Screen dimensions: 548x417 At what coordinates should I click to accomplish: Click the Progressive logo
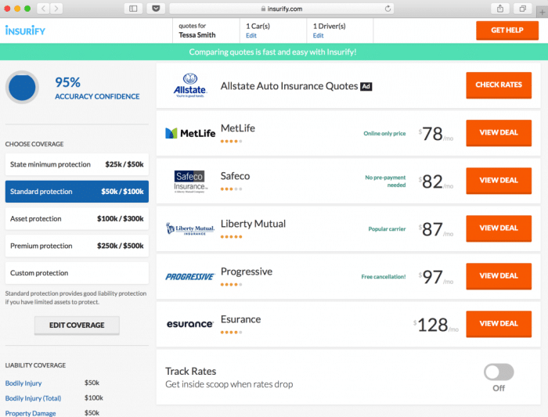pos(190,277)
